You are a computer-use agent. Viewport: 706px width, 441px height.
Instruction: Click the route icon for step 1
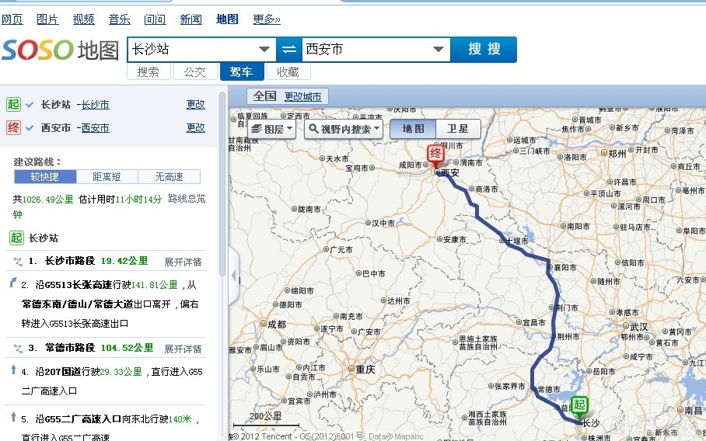pyautogui.click(x=18, y=261)
